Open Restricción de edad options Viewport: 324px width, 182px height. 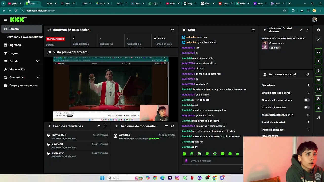click(x=286, y=122)
